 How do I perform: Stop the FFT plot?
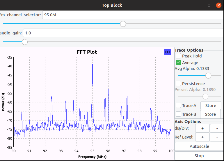pyautogui.click(x=199, y=156)
